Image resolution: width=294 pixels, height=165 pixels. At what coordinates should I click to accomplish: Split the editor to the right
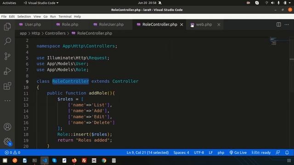279,24
